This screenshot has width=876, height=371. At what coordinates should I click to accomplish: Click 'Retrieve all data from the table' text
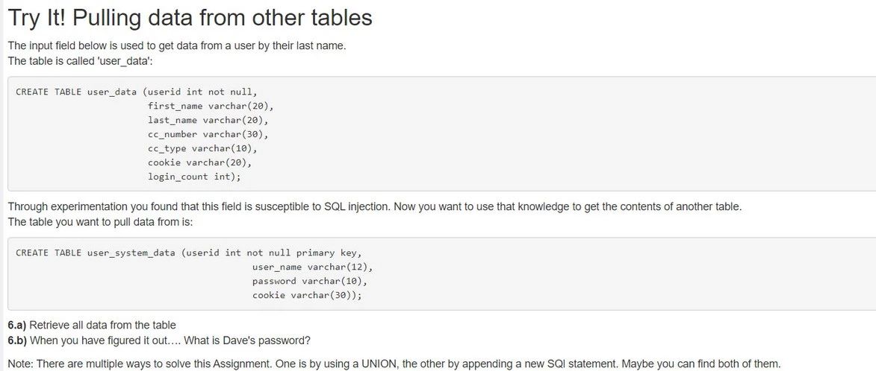point(102,325)
